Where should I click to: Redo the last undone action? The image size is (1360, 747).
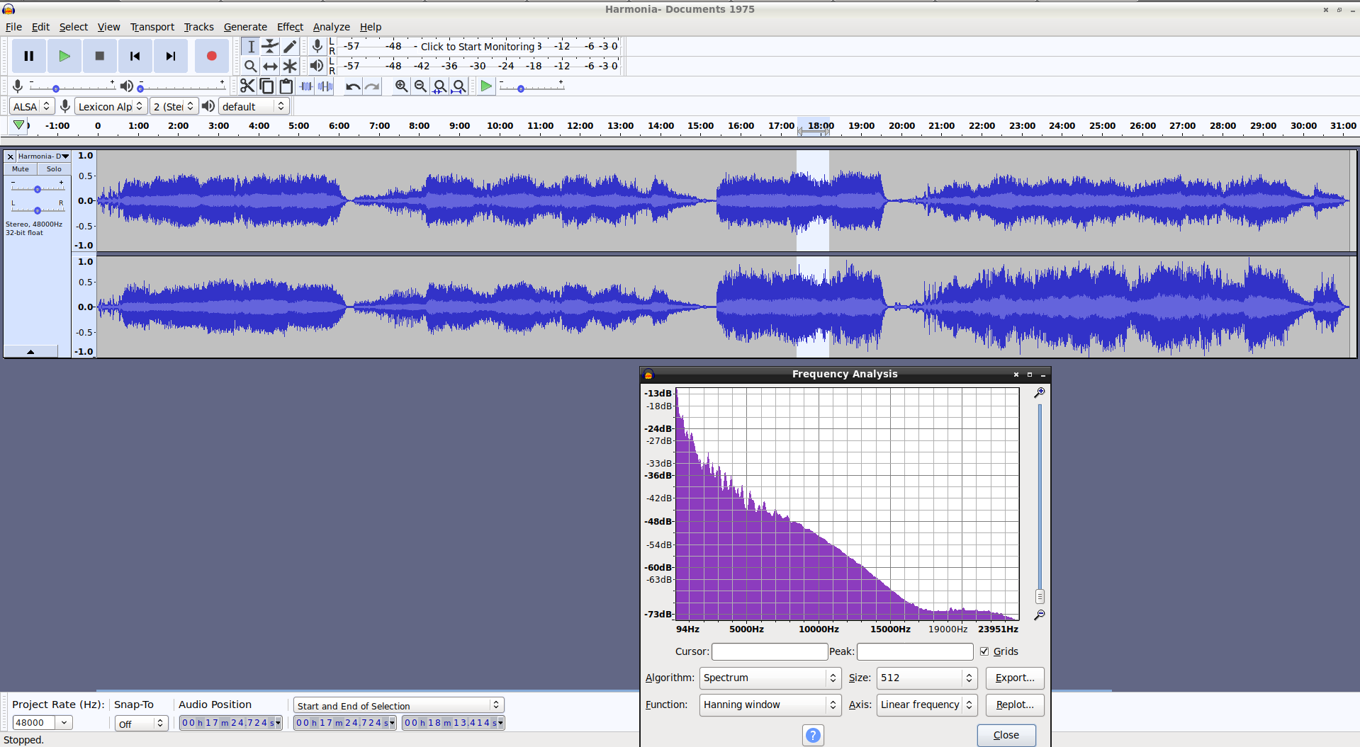coord(372,86)
